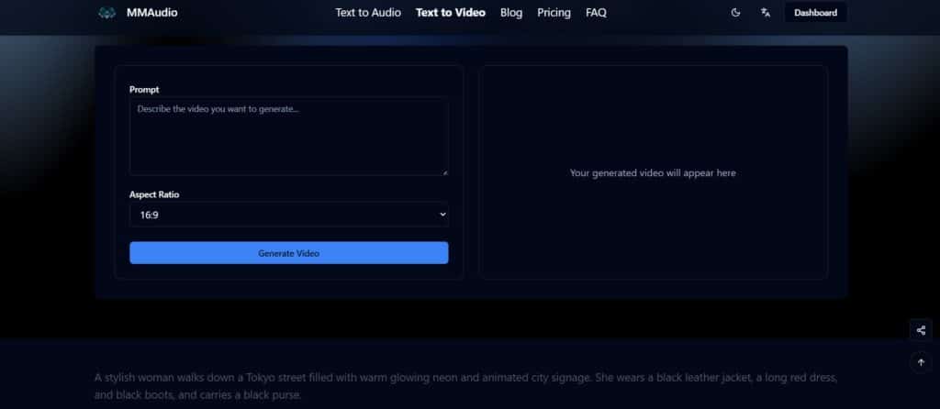Viewport: 940px width, 409px height.
Task: Open the Text to Audio page
Action: click(x=368, y=13)
